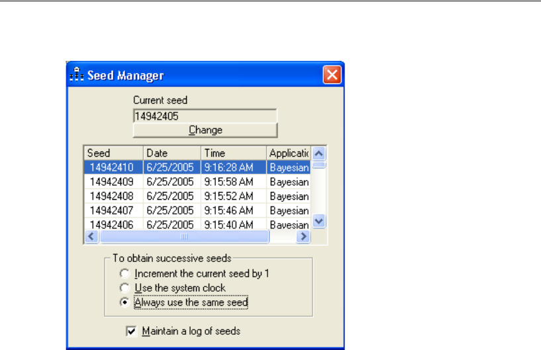
Task: Select Increment the current seed by 1
Action: point(122,273)
